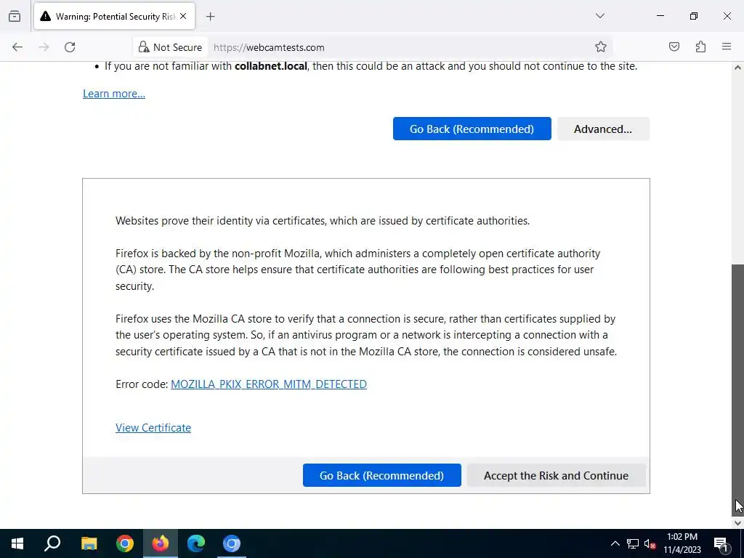The image size is (744, 558).
Task: Open the Windows Start menu
Action: (17, 543)
